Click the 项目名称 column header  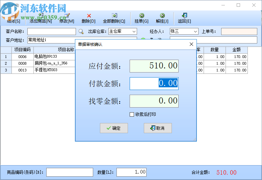point(66,50)
